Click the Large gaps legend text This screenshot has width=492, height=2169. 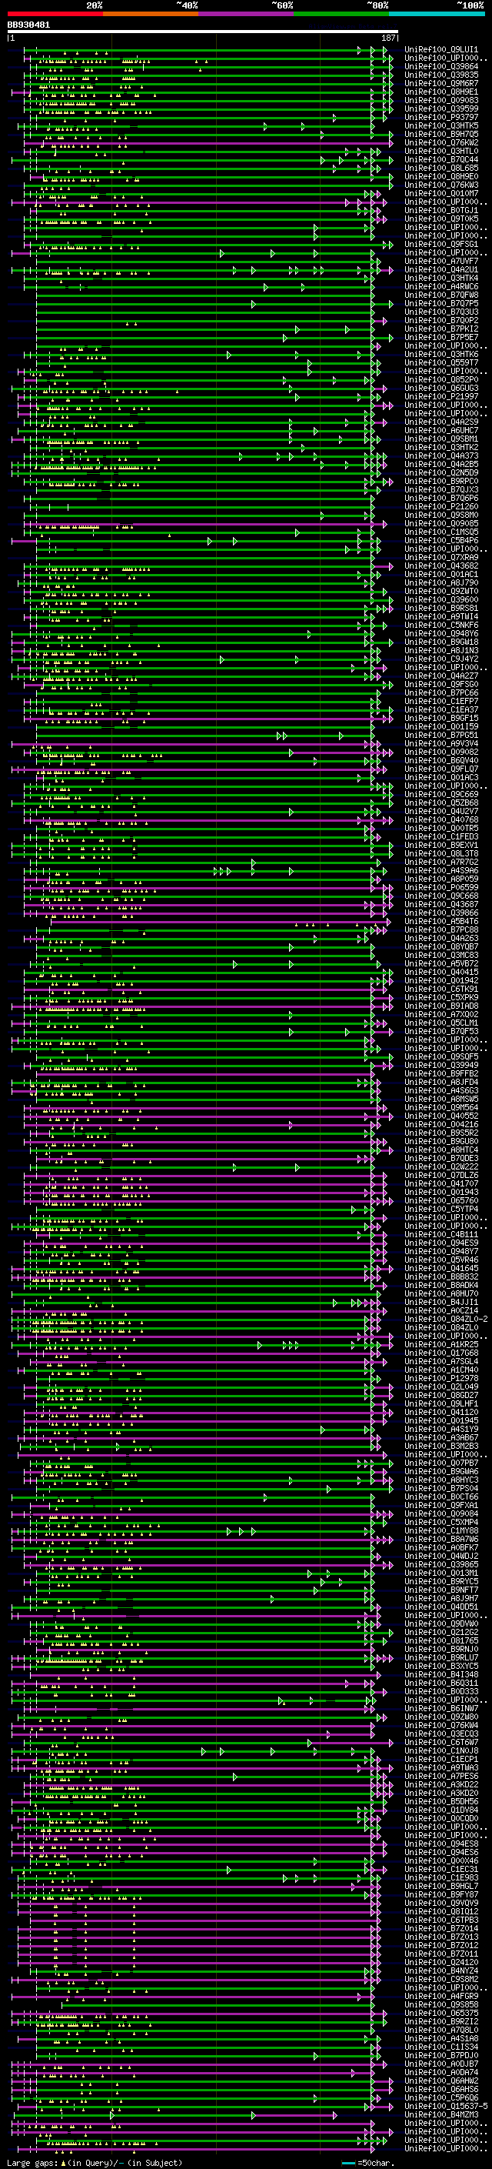tap(95, 2163)
